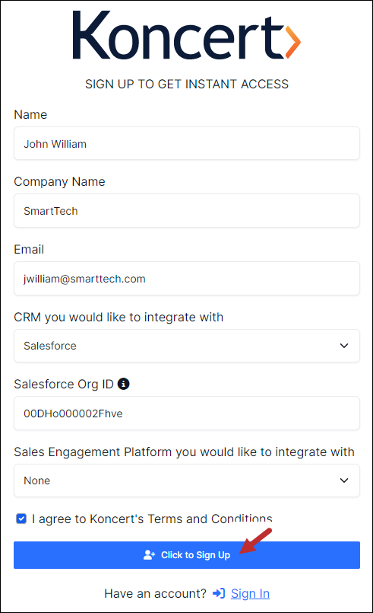Click the Email field with jwilliam@smarttech.com

(x=187, y=279)
